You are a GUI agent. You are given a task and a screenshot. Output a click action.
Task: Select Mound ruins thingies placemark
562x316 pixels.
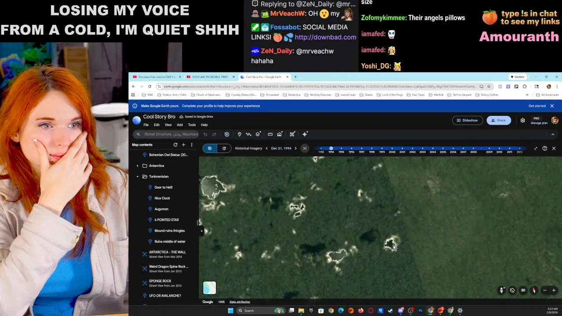(169, 231)
